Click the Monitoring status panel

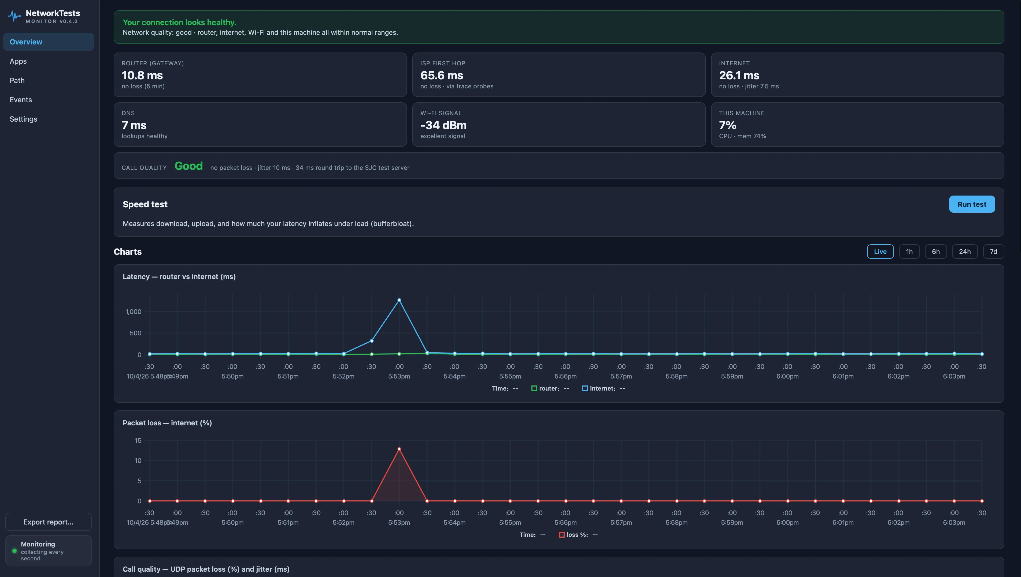(x=48, y=551)
